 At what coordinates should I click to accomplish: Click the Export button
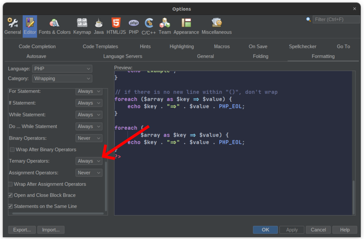pyautogui.click(x=22, y=230)
